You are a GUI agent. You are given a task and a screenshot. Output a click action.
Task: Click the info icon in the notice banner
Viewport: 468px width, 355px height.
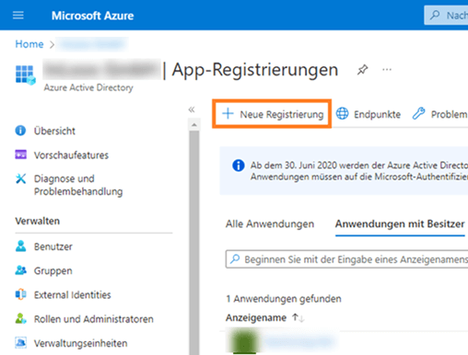[x=239, y=166]
